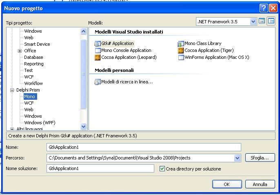This screenshot has height=195, width=280.
Task: Select the Smart Device project type
Action: (x=37, y=44)
